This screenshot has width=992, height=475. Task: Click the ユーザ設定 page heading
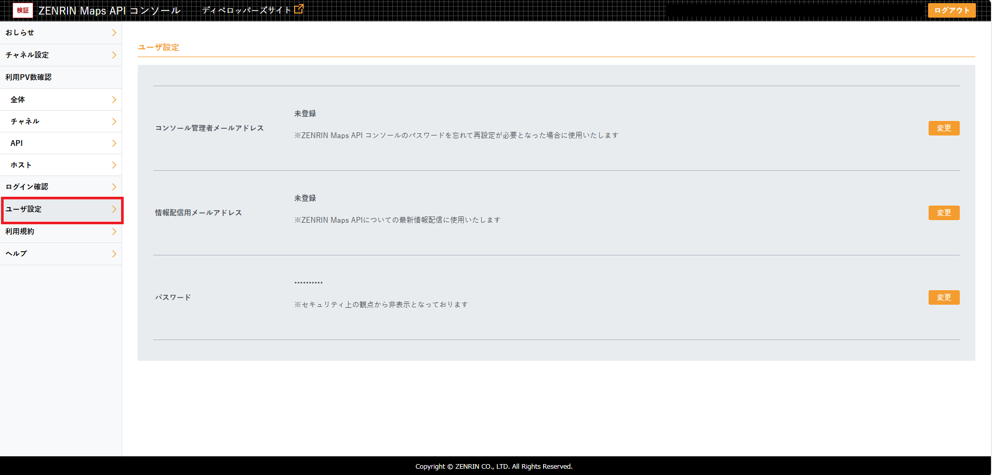(x=157, y=47)
